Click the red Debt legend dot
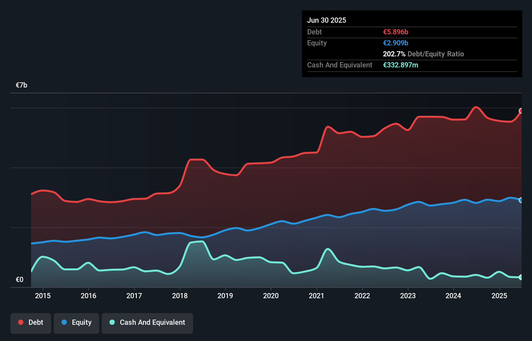The width and height of the screenshot is (532, 341). click(x=20, y=322)
